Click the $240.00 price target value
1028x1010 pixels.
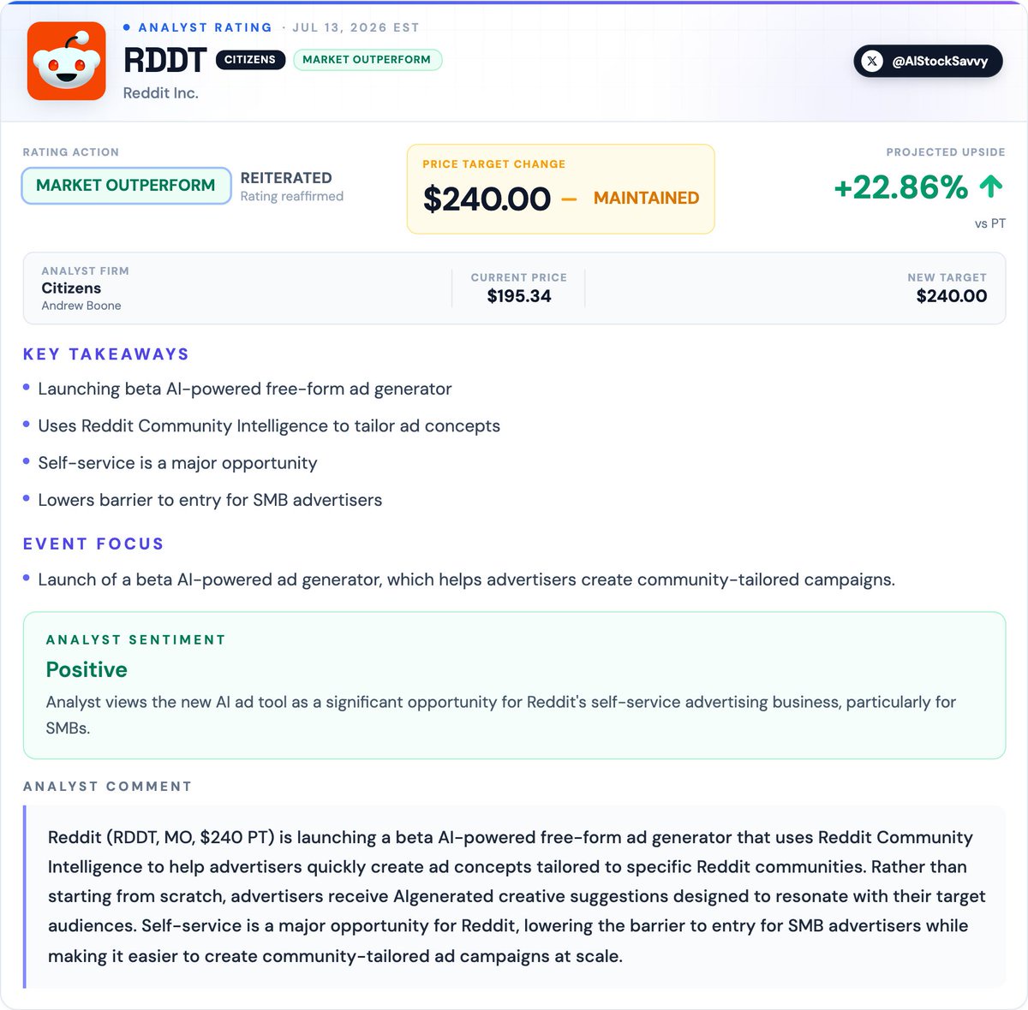tap(487, 199)
